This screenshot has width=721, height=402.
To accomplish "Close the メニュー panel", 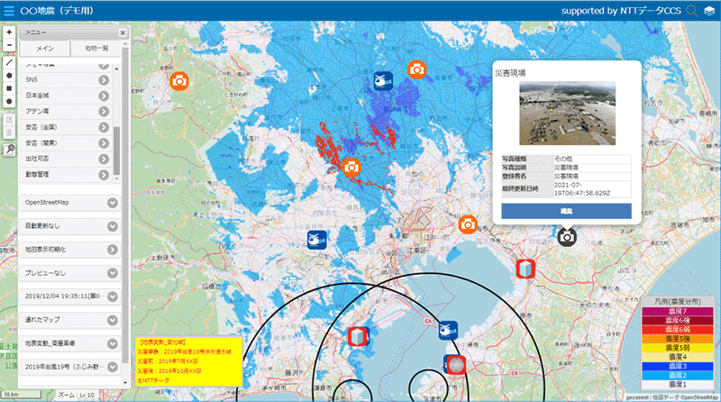I will pyautogui.click(x=122, y=32).
